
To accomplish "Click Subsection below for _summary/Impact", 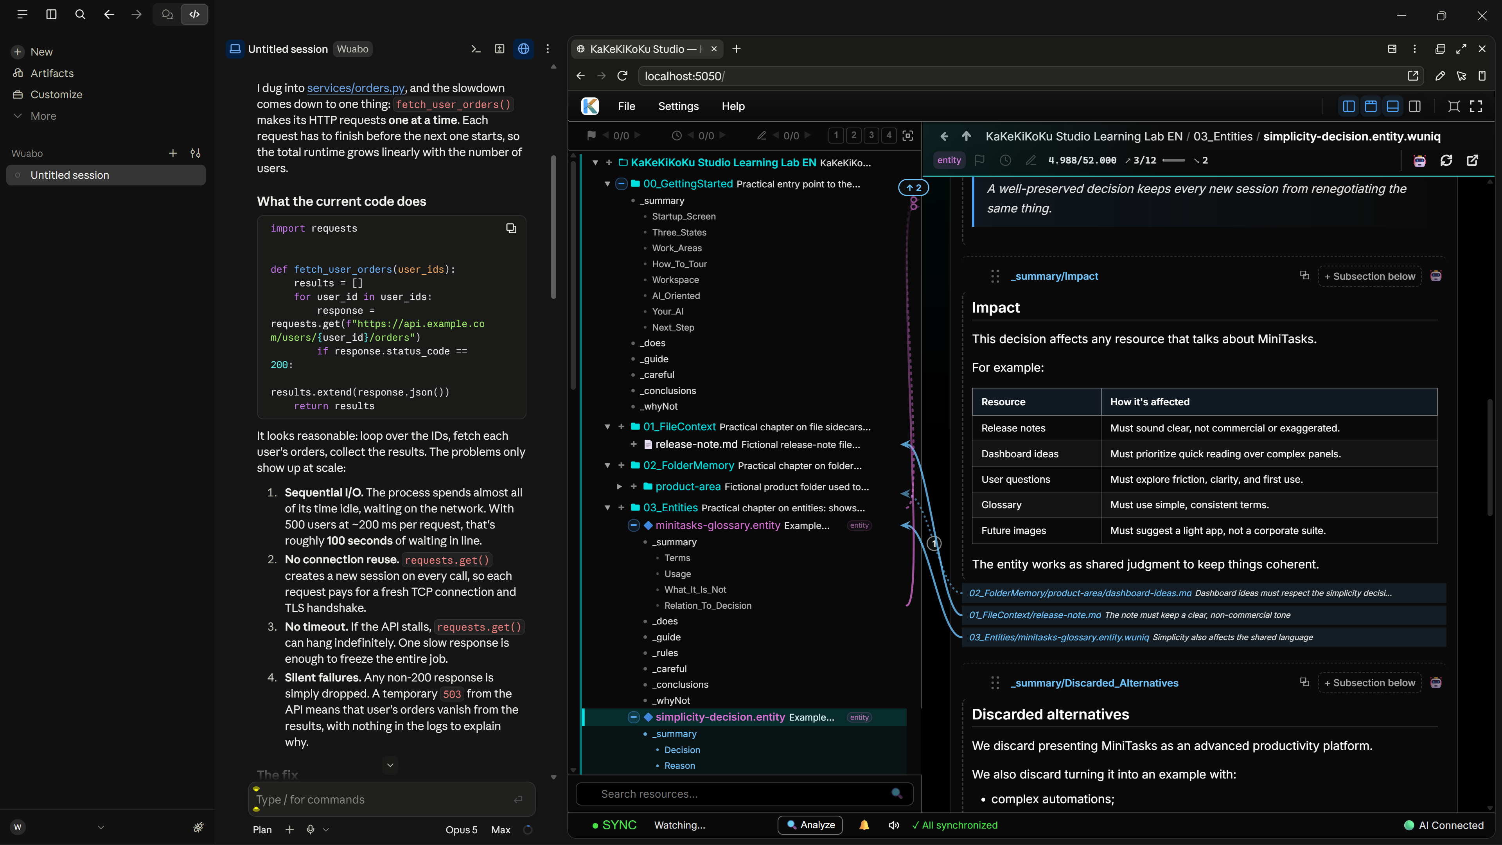I will pos(1370,277).
